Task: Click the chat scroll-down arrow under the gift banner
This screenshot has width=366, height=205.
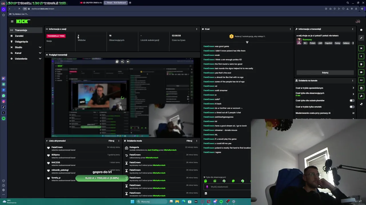Action: point(247,42)
